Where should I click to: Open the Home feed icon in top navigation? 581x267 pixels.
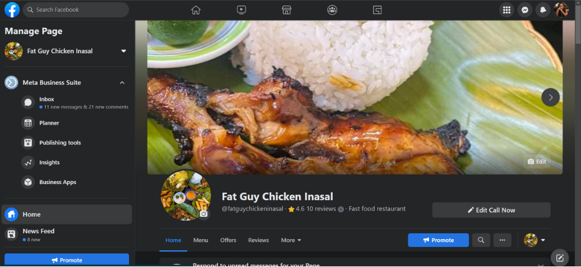(196, 10)
